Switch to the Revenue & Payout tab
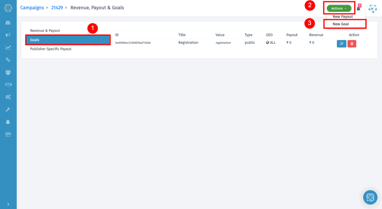 (x=45, y=31)
